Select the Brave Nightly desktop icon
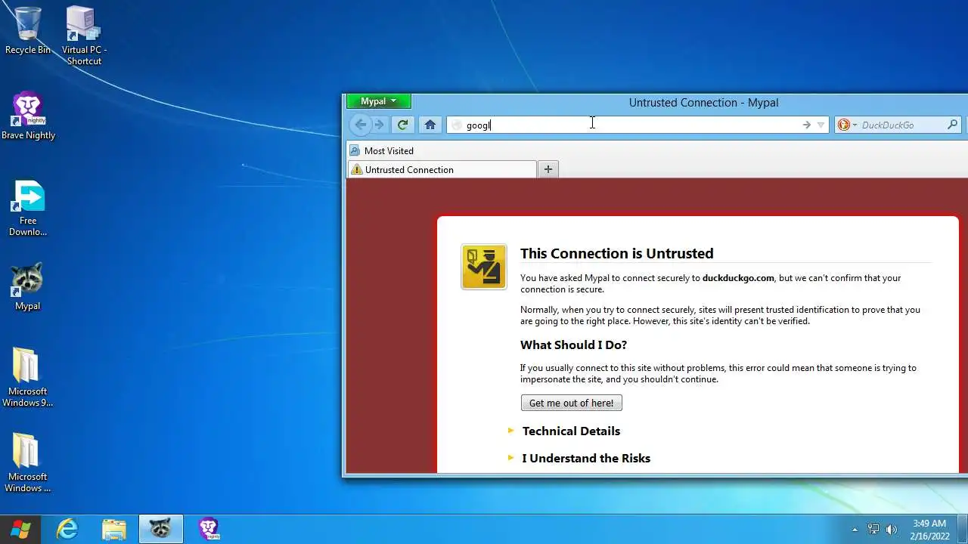The image size is (968, 544). [x=28, y=116]
